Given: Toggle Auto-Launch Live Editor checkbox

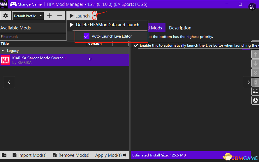Looking at the screenshot, I should (87, 36).
